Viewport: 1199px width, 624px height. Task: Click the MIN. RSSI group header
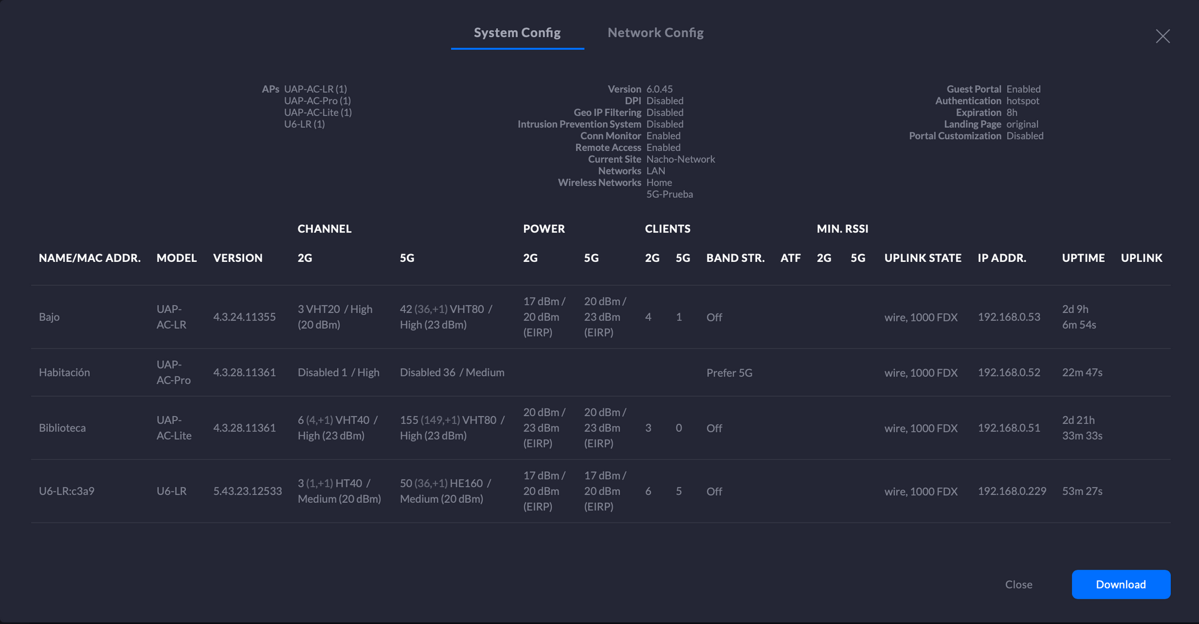click(842, 229)
